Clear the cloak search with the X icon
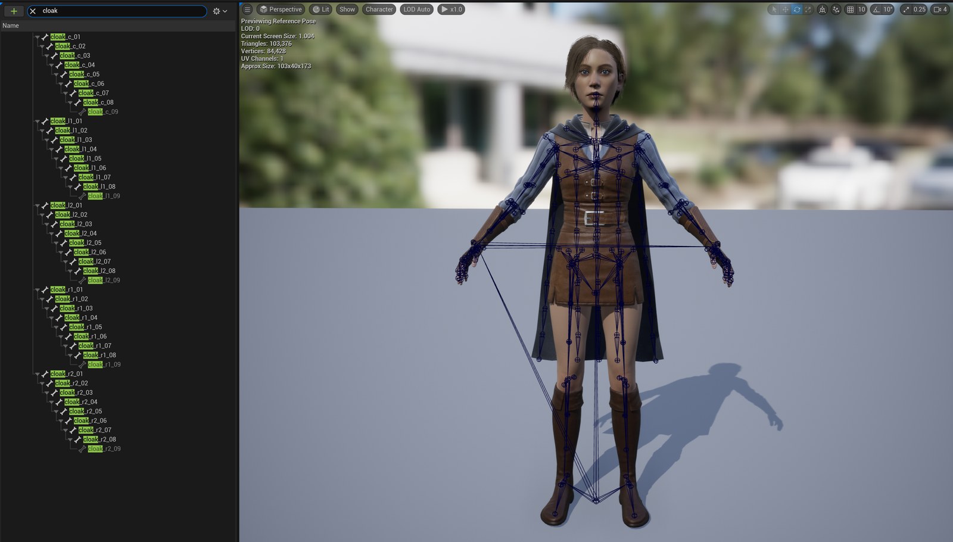This screenshot has width=953, height=542. tap(33, 11)
